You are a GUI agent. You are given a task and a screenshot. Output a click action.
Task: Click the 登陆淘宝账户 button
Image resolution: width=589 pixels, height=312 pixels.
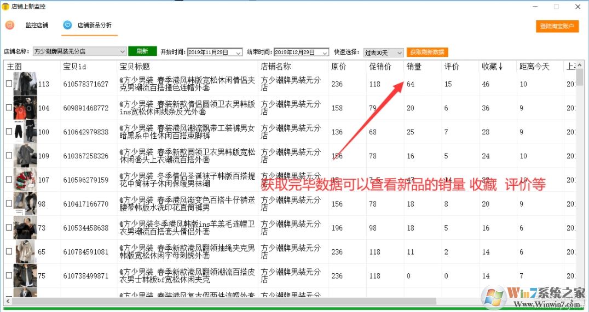pyautogui.click(x=557, y=26)
